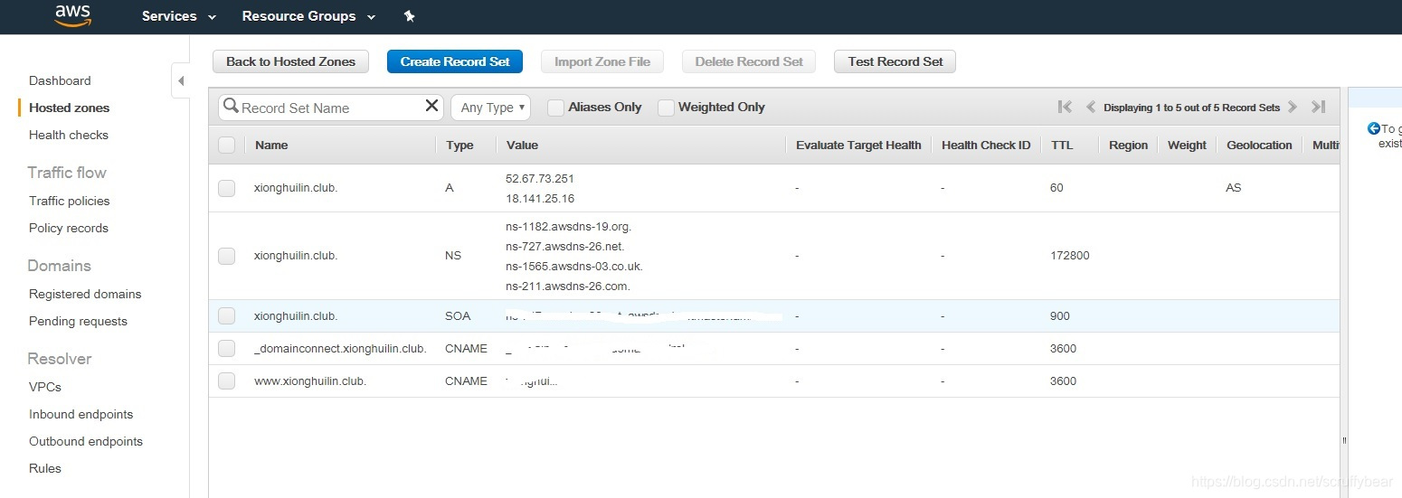Open Inbound endpoints in the sidebar
This screenshot has width=1402, height=498.
(81, 414)
